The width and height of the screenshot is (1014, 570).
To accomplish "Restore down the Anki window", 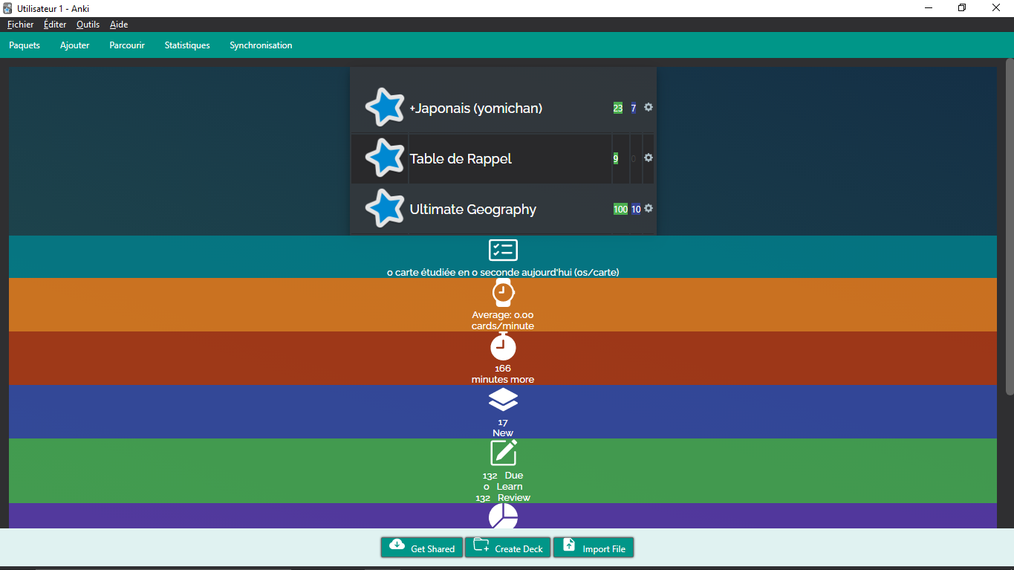I will coord(962,8).
